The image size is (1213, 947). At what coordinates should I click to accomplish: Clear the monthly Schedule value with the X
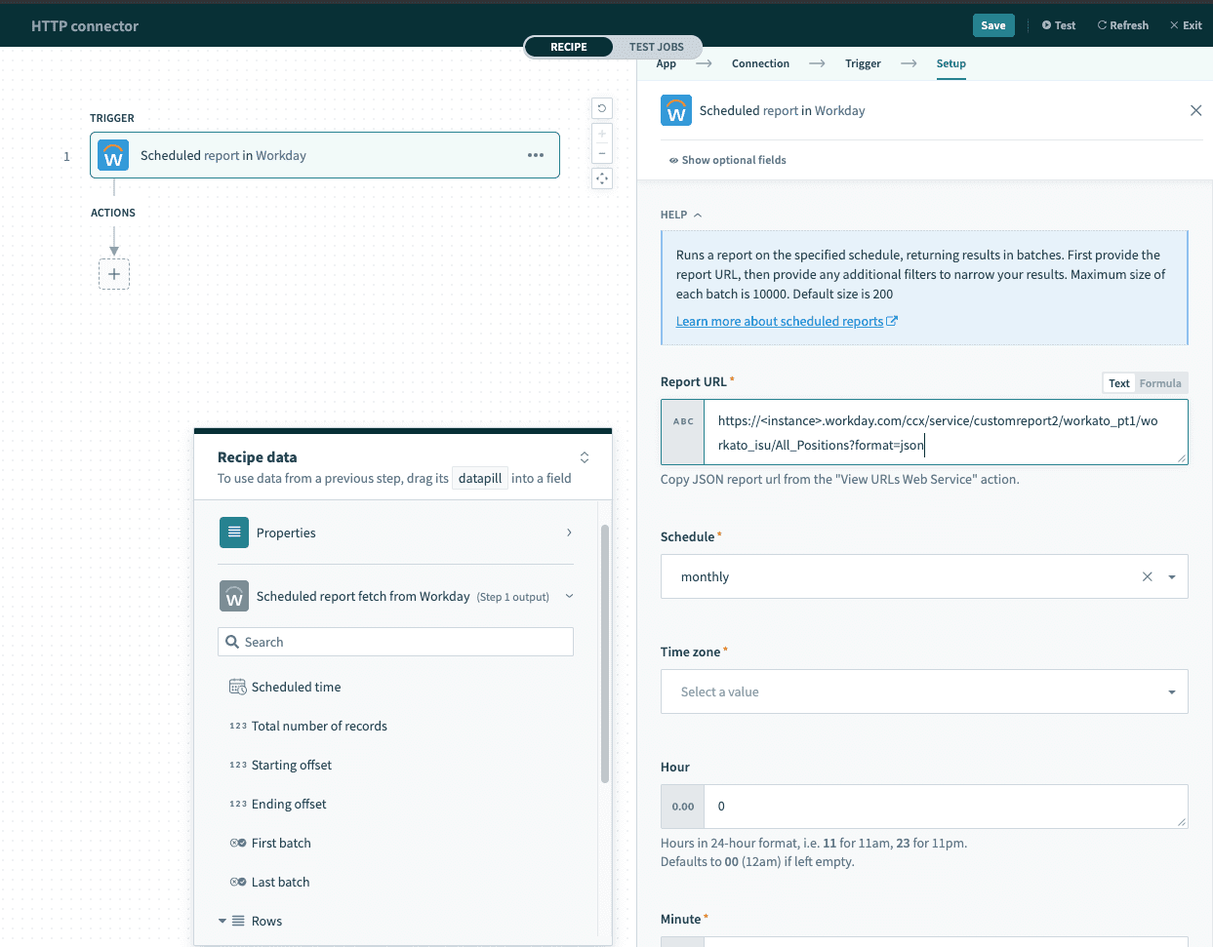tap(1147, 576)
